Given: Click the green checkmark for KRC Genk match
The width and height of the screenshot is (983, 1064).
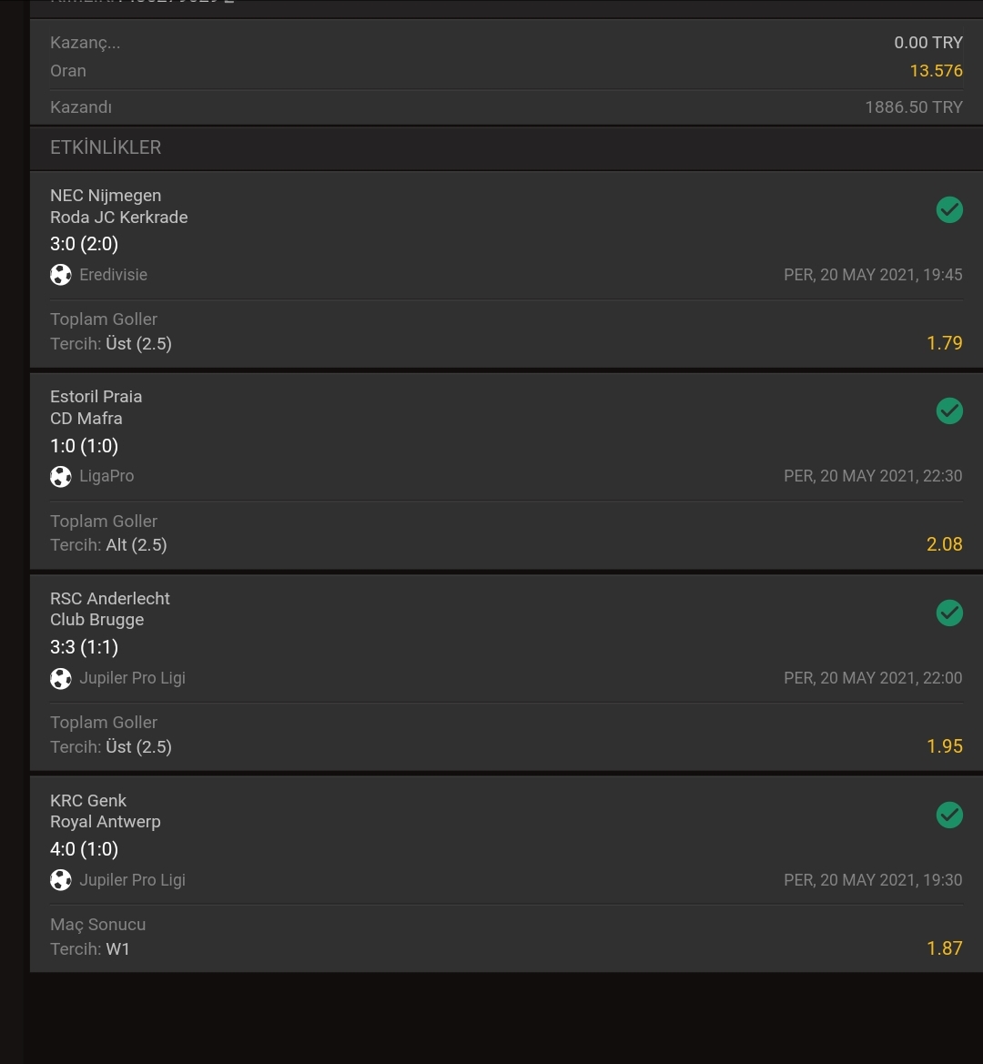Looking at the screenshot, I should tap(949, 815).
